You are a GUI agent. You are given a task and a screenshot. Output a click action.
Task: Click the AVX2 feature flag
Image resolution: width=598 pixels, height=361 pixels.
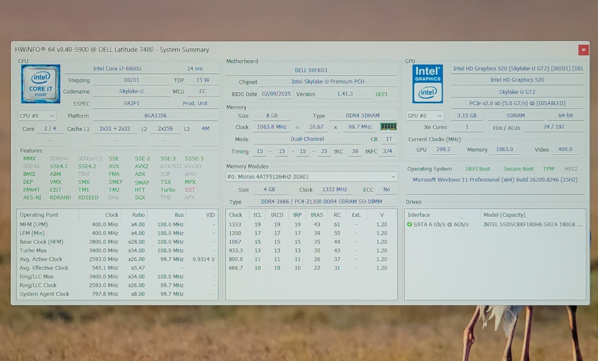pos(141,166)
